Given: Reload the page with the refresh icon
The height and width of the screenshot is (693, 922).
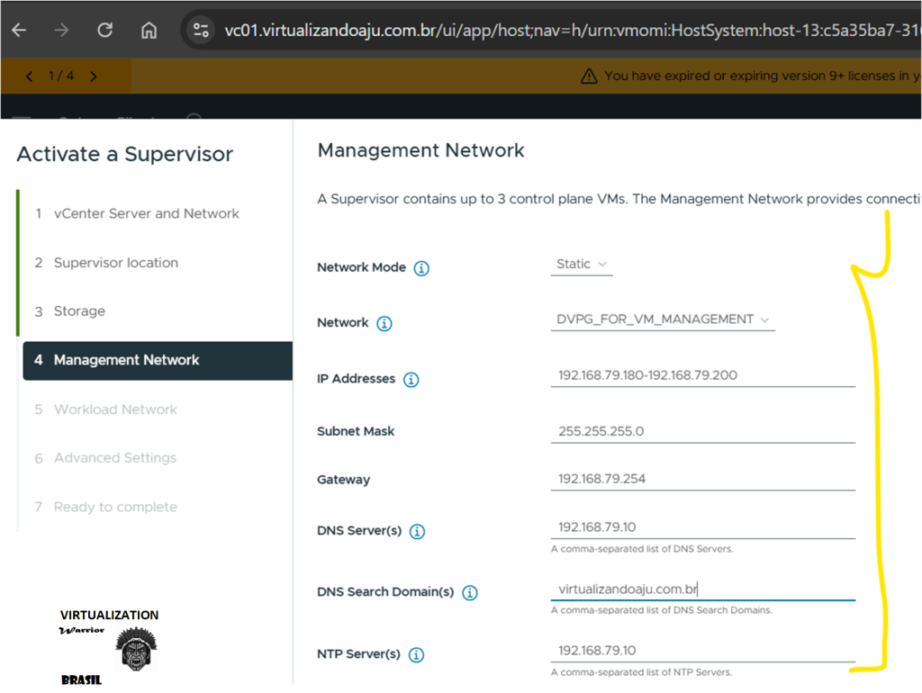Looking at the screenshot, I should 105,30.
